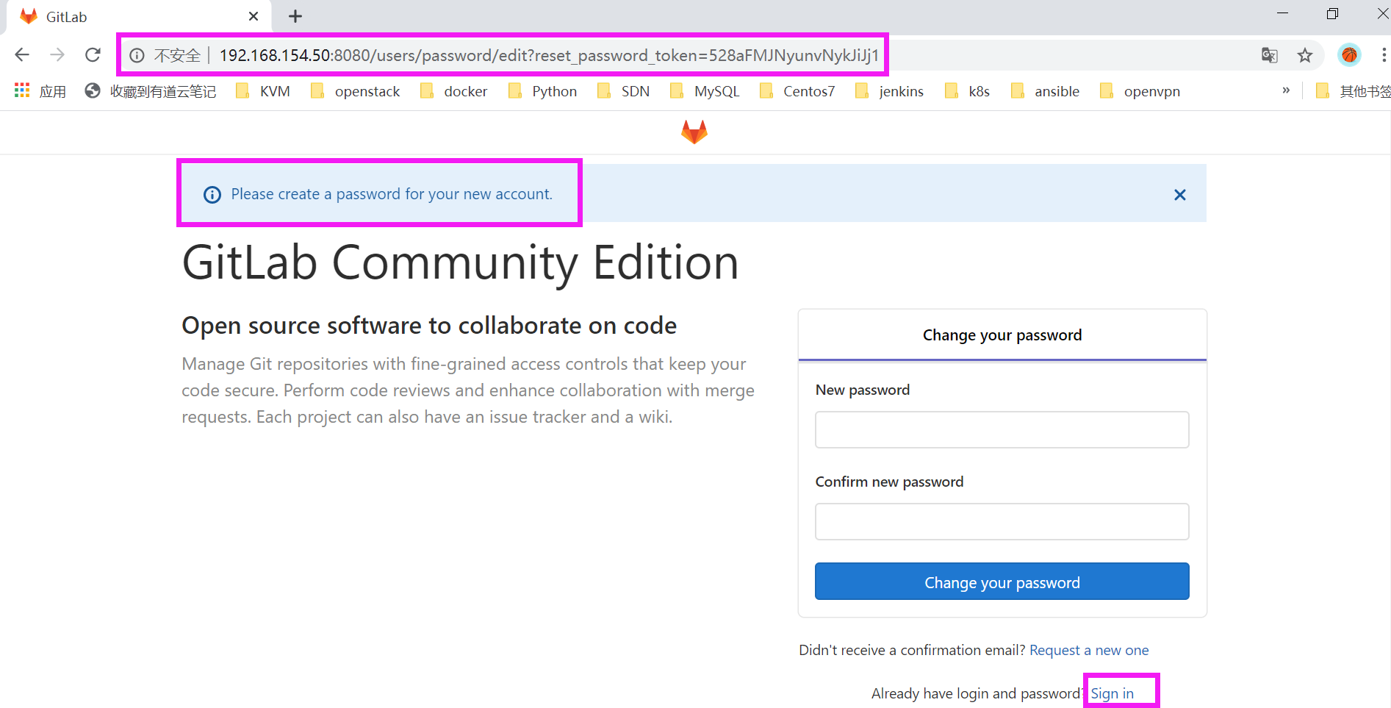Click the GitLab fox logo

694,132
